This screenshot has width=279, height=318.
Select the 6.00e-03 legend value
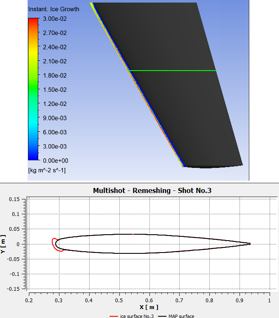pyautogui.click(x=55, y=132)
